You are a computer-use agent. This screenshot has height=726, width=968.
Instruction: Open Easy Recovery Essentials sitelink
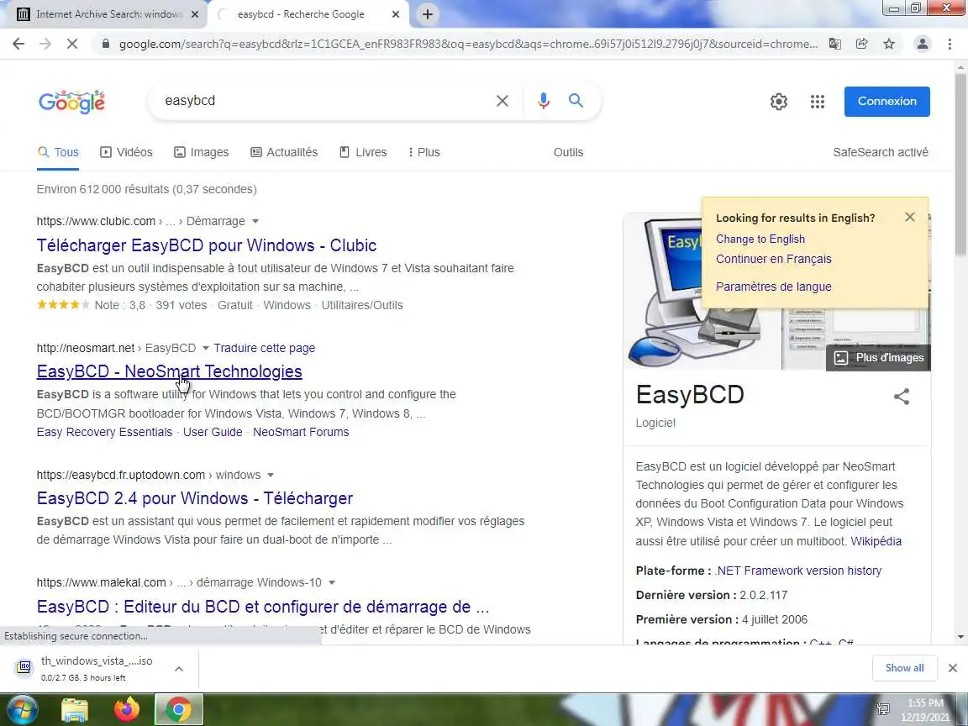click(x=104, y=432)
